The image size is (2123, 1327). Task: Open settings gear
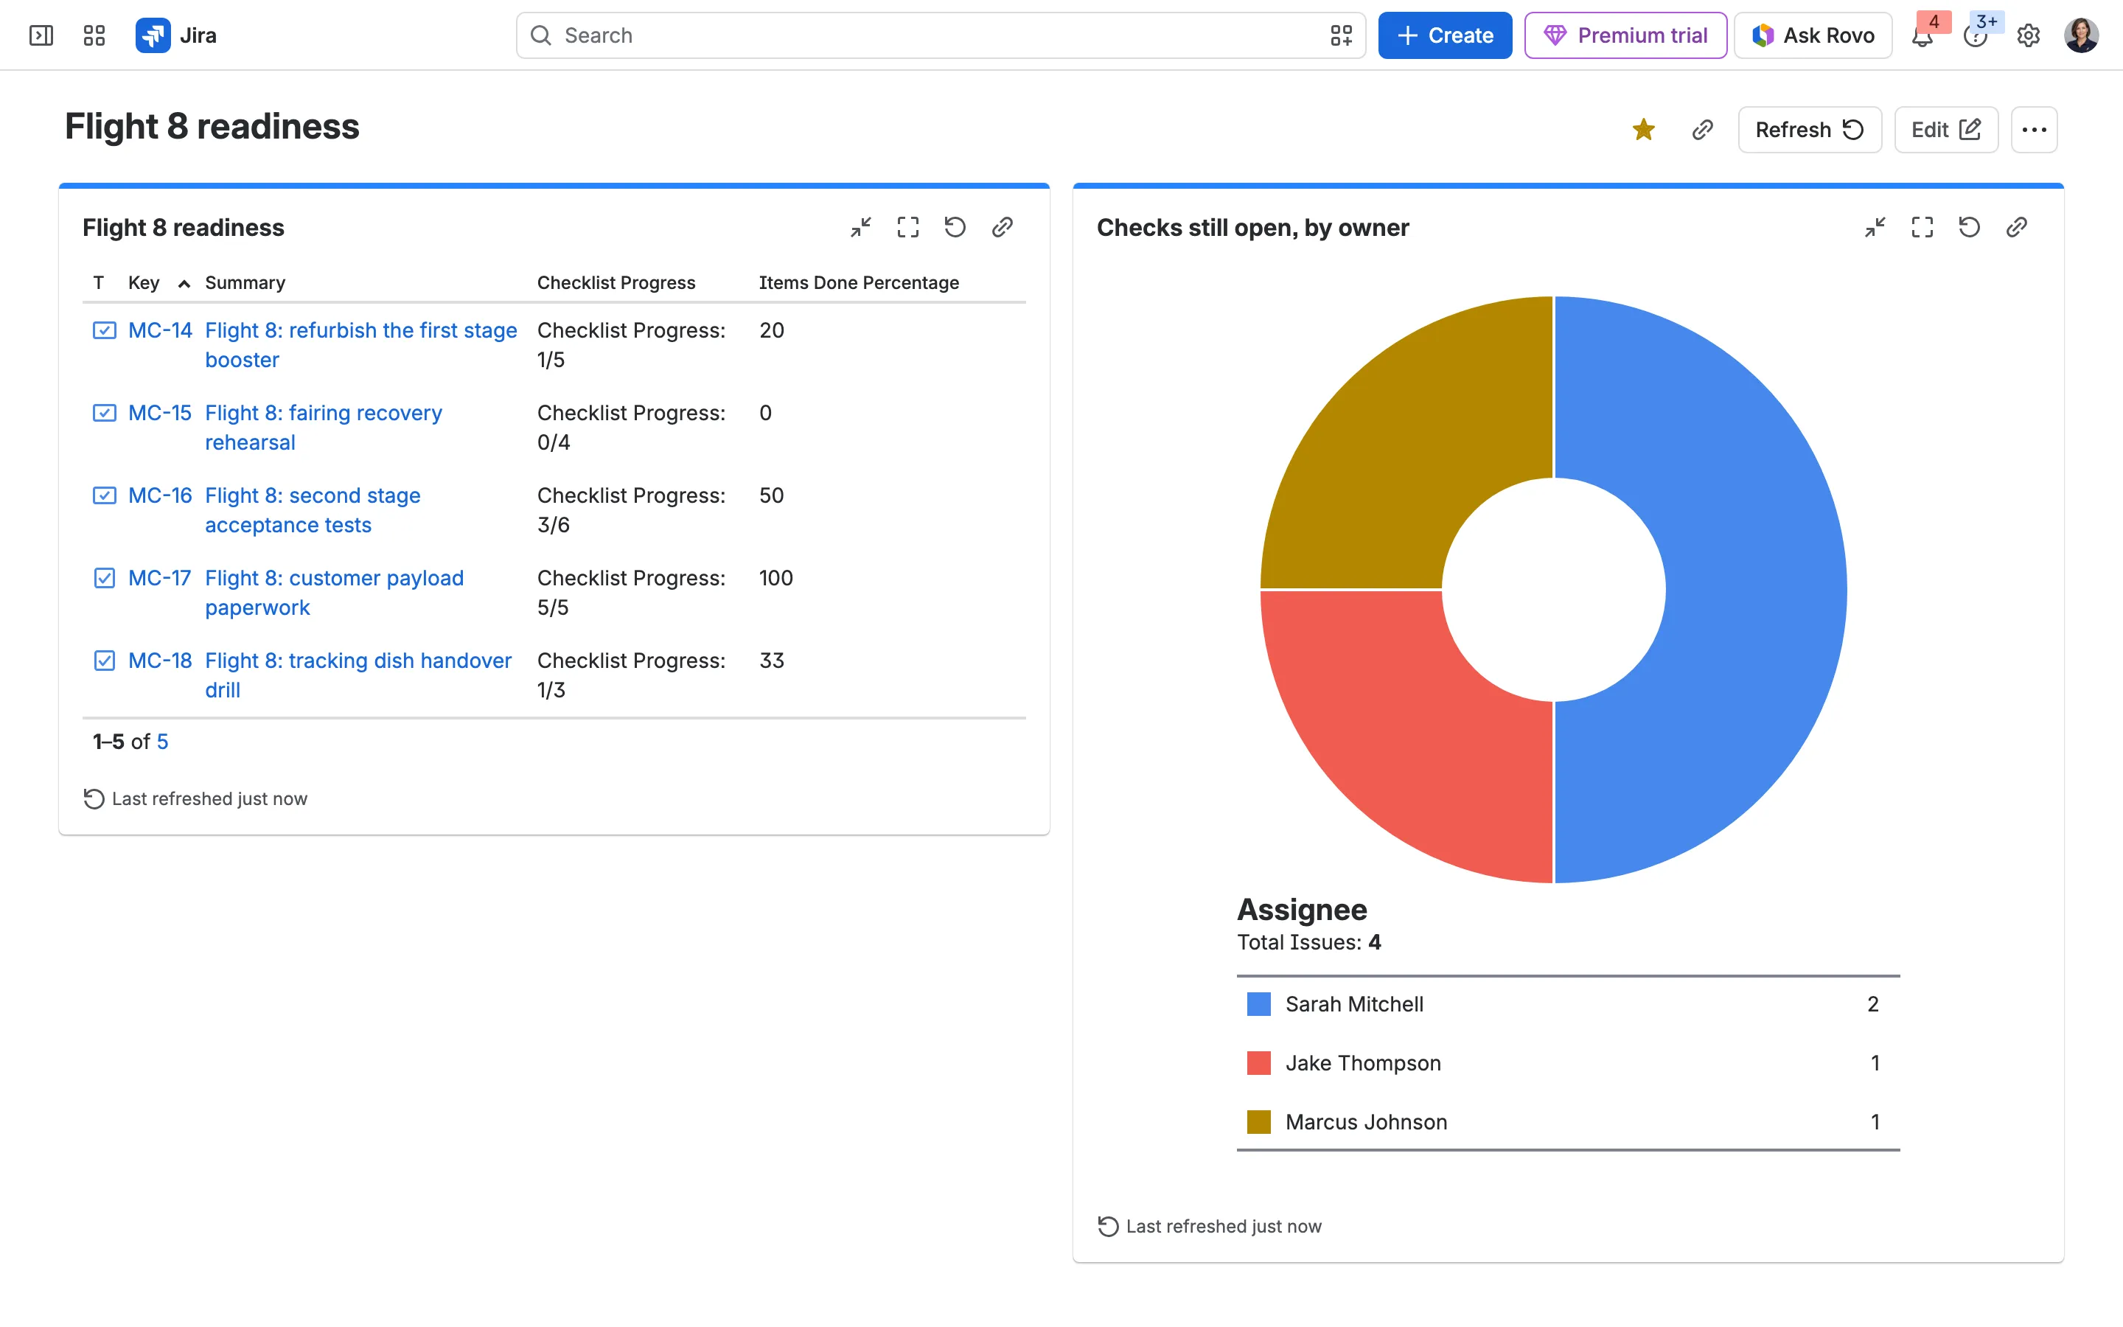coord(2028,36)
